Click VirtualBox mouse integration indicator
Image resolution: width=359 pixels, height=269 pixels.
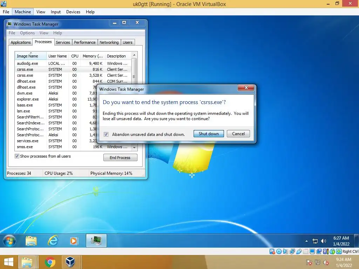pyautogui.click(x=332, y=251)
